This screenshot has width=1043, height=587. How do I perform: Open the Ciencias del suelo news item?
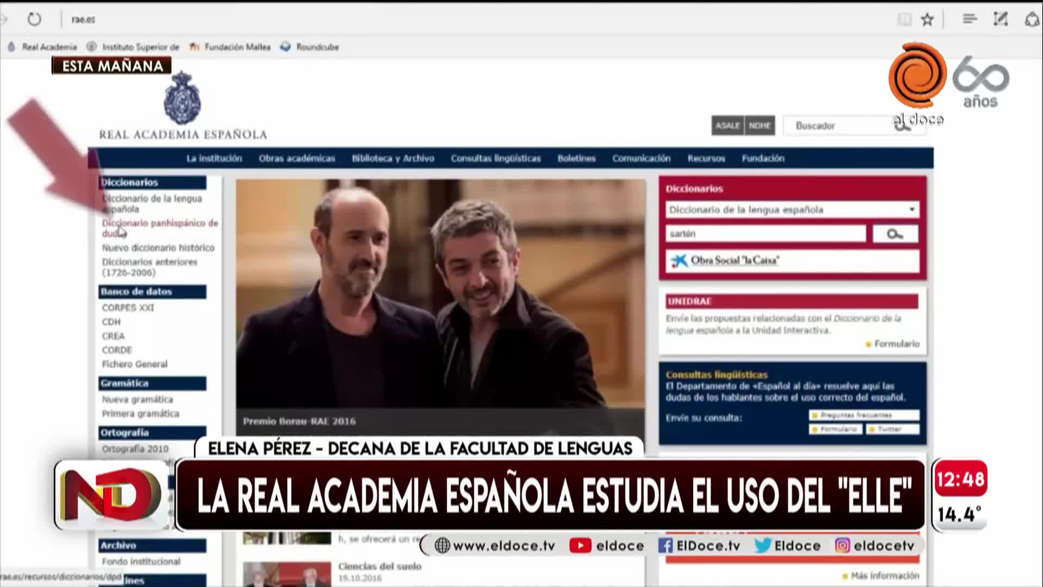(x=380, y=566)
